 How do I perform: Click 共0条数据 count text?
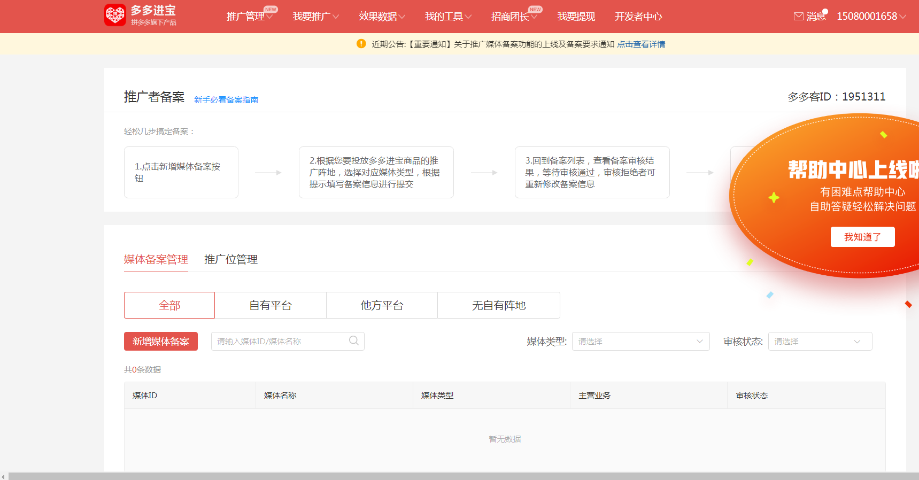pos(142,370)
